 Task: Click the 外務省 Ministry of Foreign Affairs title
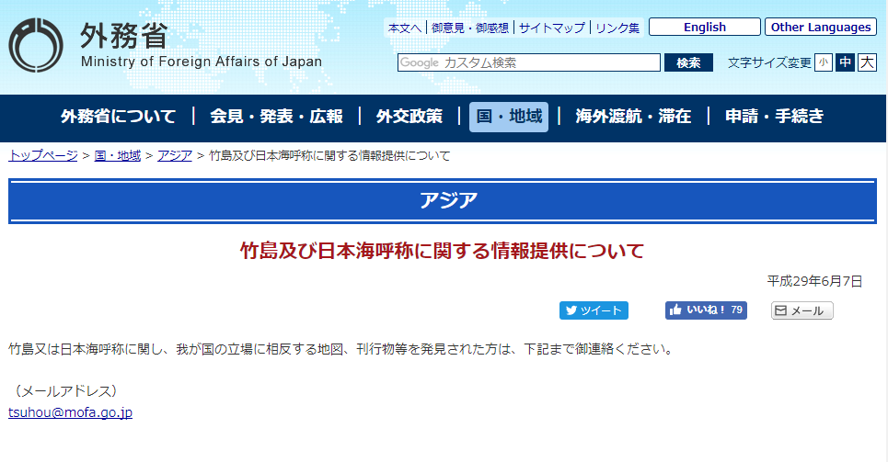pyautogui.click(x=201, y=45)
